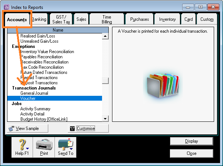Switch to the Purchases tab
Image resolution: width=223 pixels, height=166 pixels.
click(140, 19)
